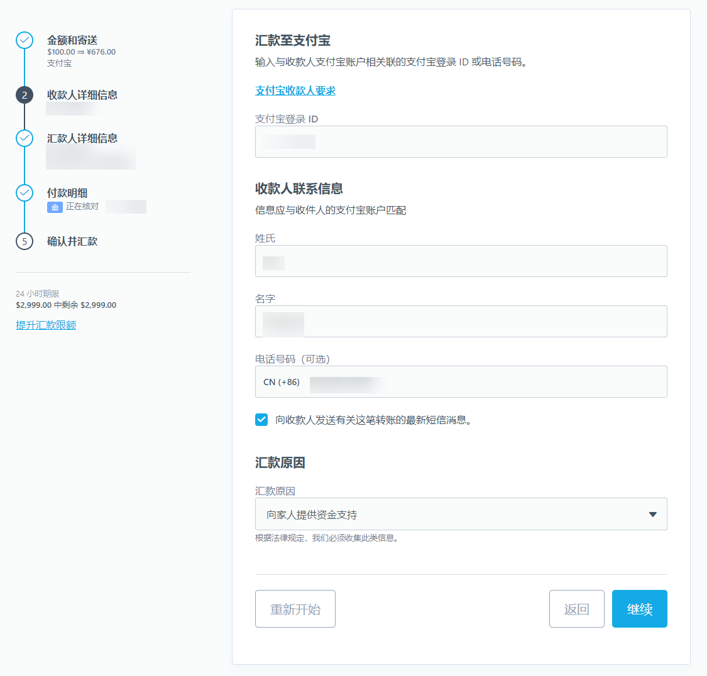
Task: Open the 汇款原因 dropdown list
Action: click(461, 514)
